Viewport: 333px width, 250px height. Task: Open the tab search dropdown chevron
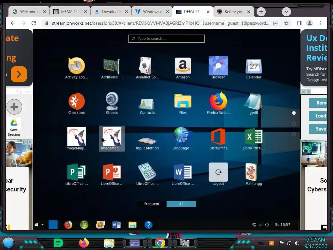[x=286, y=12]
